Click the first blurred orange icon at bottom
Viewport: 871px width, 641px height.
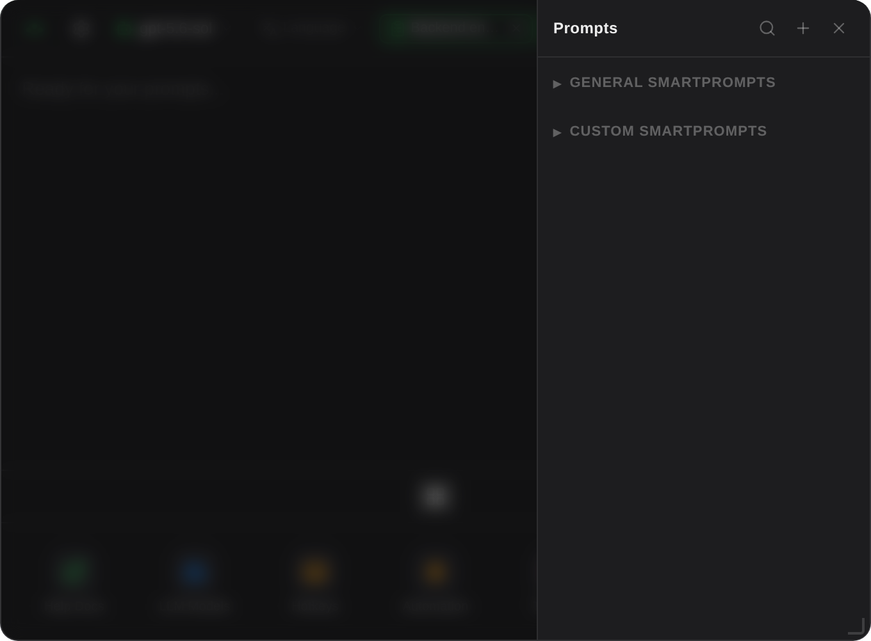(315, 571)
